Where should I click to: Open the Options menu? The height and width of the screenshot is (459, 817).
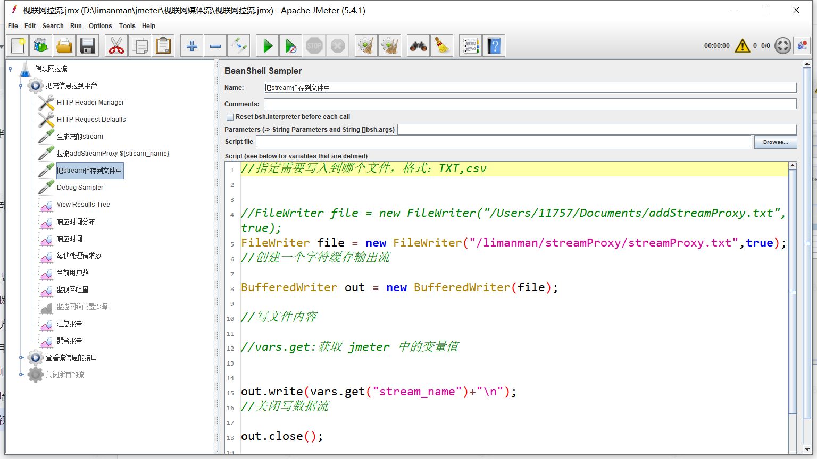pyautogui.click(x=100, y=26)
